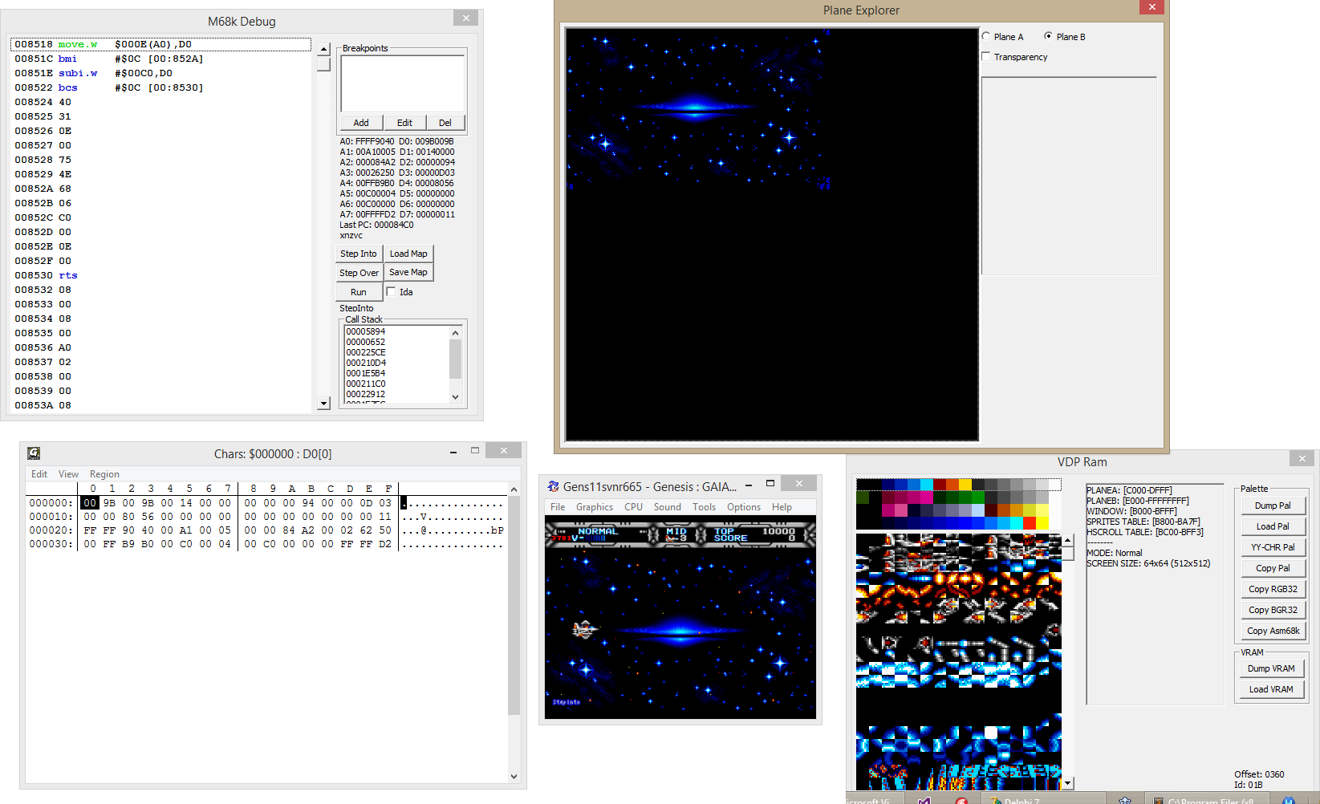Click the VDP tile viewer scroll down arrow
This screenshot has width=1320, height=804.
1067,783
